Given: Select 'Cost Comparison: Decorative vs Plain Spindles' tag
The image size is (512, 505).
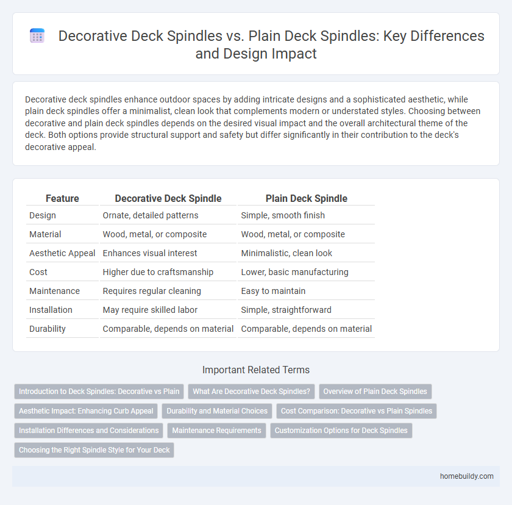Looking at the screenshot, I should point(357,411).
